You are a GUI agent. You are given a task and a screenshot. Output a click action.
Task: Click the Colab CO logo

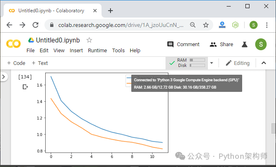tap(13, 44)
